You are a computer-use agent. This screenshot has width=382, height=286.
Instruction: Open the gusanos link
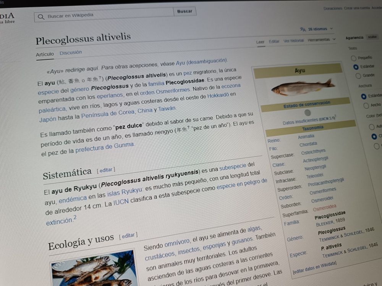click(242, 241)
